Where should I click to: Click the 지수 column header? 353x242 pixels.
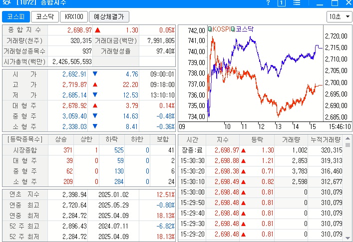223,139
